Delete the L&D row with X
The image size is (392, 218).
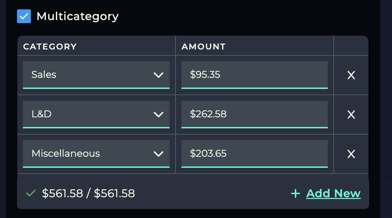(x=351, y=115)
